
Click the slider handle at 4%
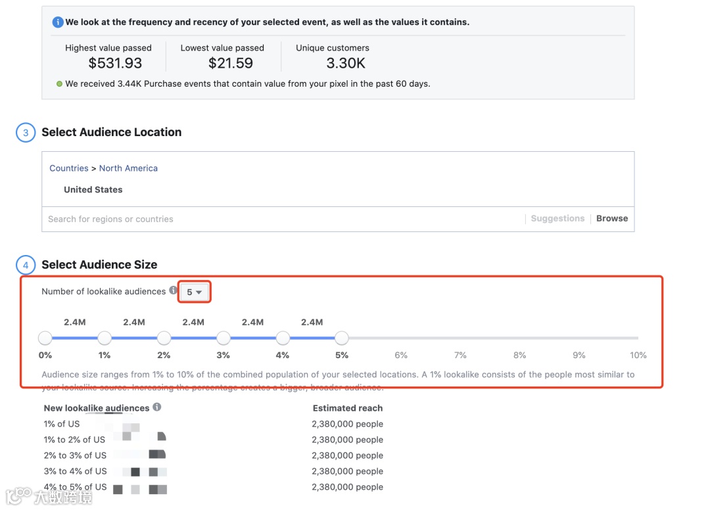[283, 338]
